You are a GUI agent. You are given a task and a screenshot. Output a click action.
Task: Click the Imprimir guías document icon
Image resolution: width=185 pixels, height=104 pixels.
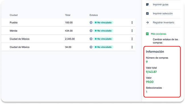(147, 5)
